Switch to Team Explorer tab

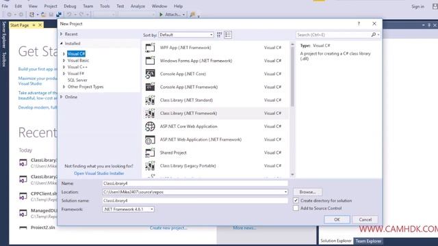[x=368, y=241]
